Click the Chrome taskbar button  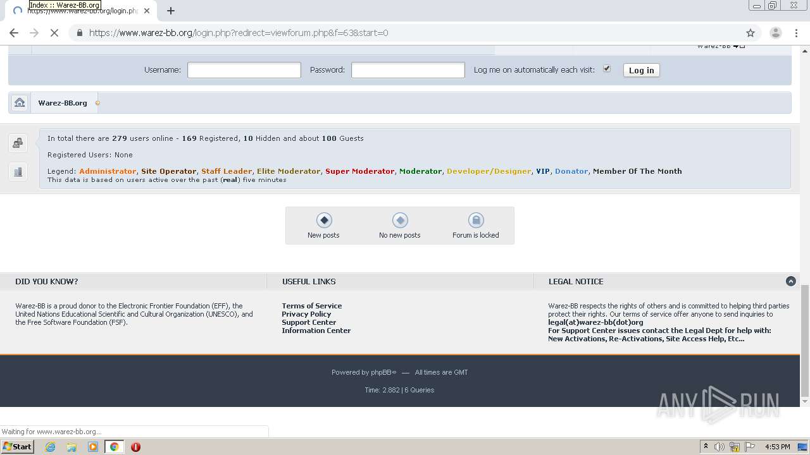(114, 447)
